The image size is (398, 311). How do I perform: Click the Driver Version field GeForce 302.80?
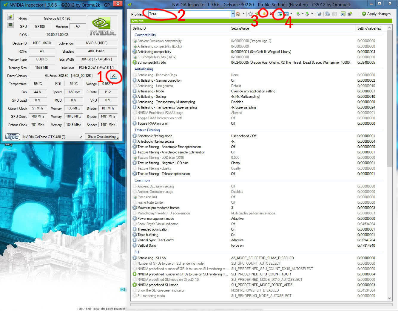coord(69,76)
